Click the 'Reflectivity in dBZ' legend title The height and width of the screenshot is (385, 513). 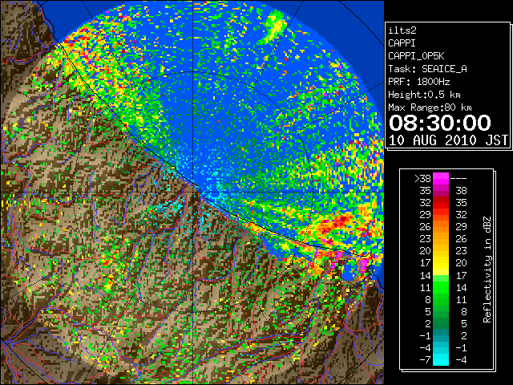(x=487, y=269)
